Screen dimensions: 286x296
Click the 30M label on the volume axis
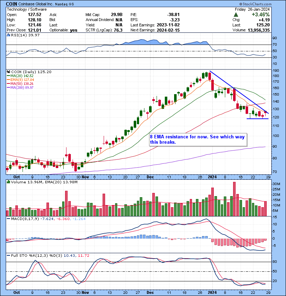click(x=276, y=184)
